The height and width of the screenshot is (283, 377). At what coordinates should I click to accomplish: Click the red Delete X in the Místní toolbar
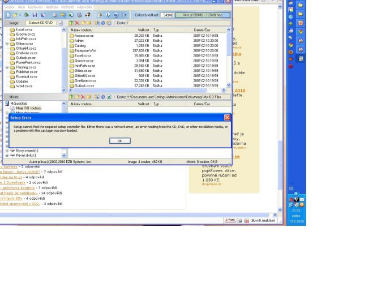tap(83, 97)
